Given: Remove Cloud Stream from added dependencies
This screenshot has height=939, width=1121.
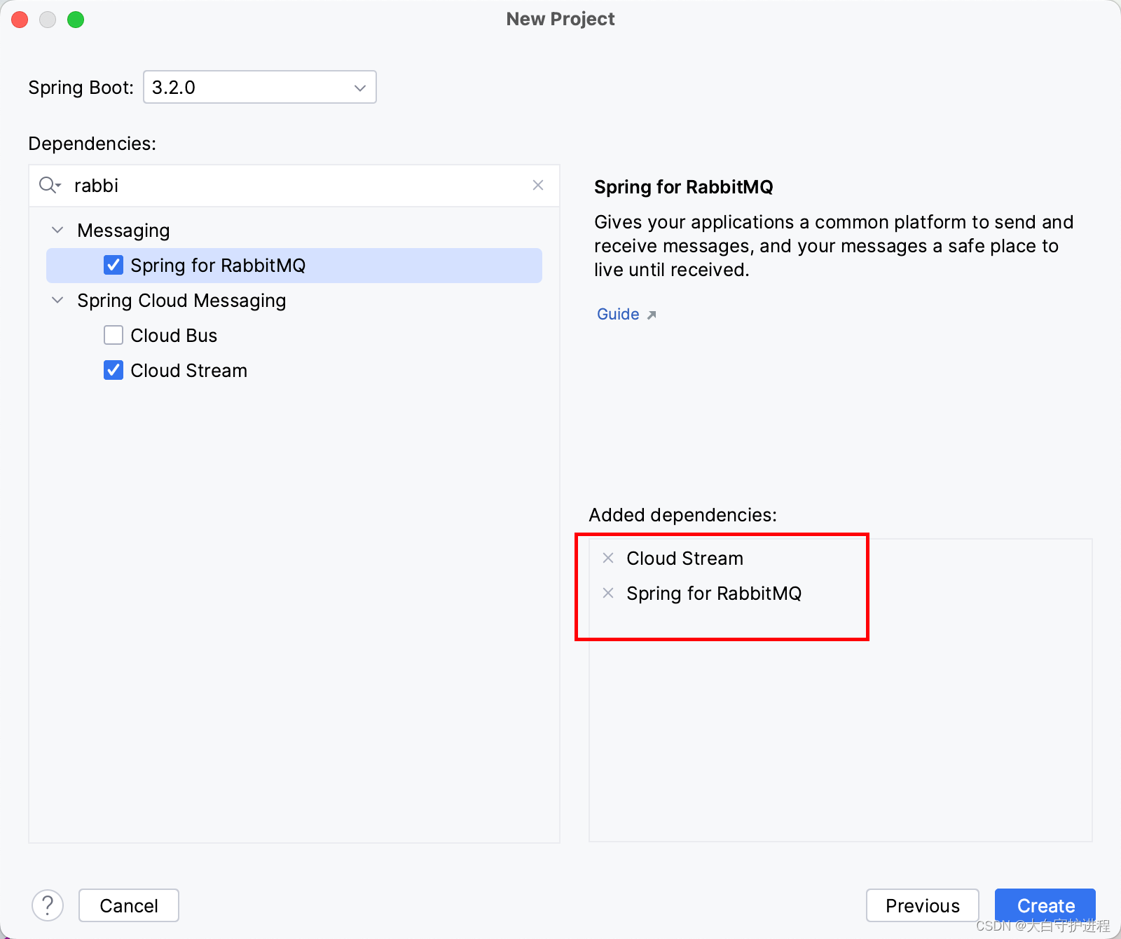Looking at the screenshot, I should click(x=608, y=558).
